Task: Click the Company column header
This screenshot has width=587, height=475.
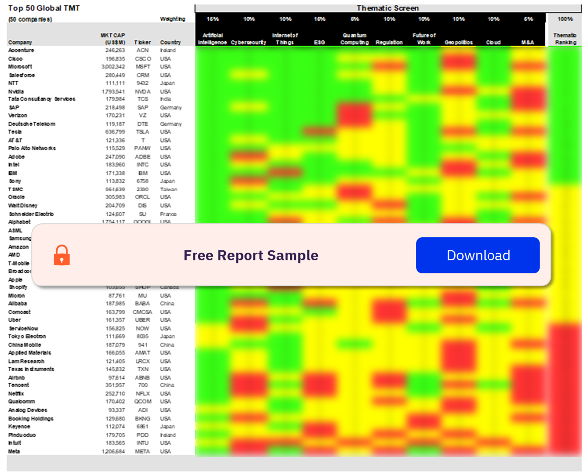Action: pos(20,42)
